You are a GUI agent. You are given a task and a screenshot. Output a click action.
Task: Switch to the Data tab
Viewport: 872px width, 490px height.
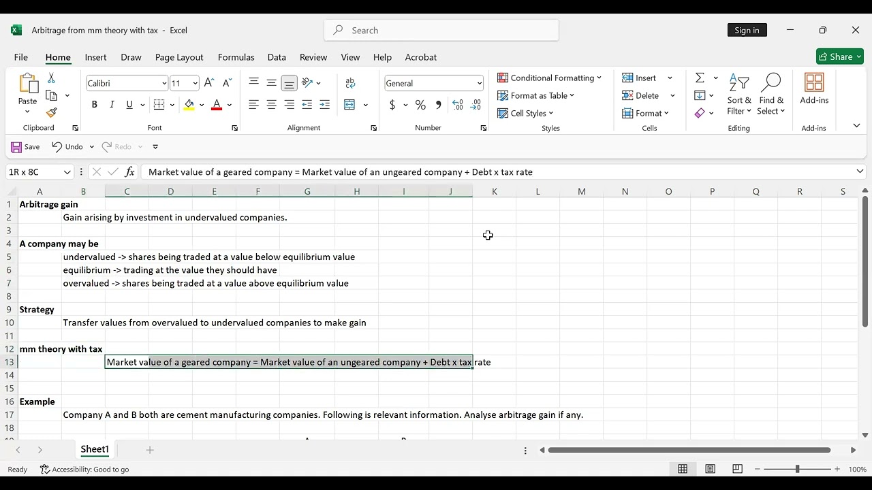tap(277, 57)
